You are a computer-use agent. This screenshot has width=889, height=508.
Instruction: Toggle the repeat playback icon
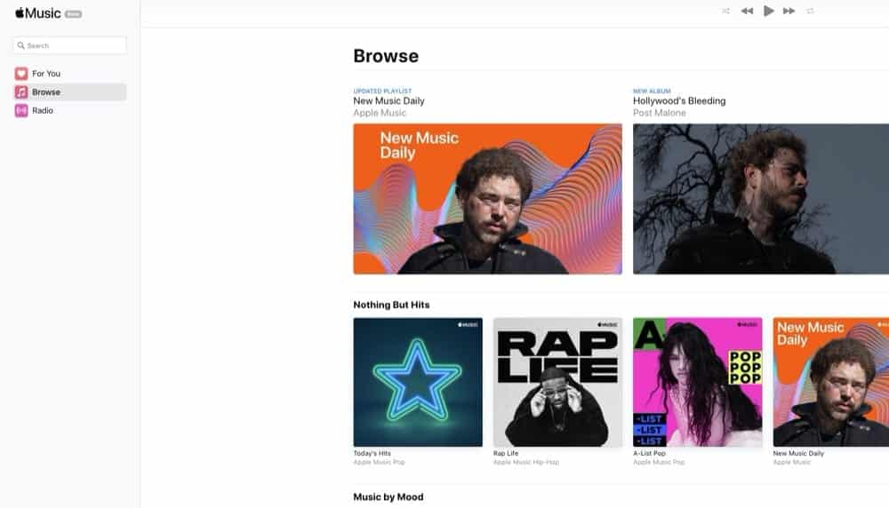[810, 11]
